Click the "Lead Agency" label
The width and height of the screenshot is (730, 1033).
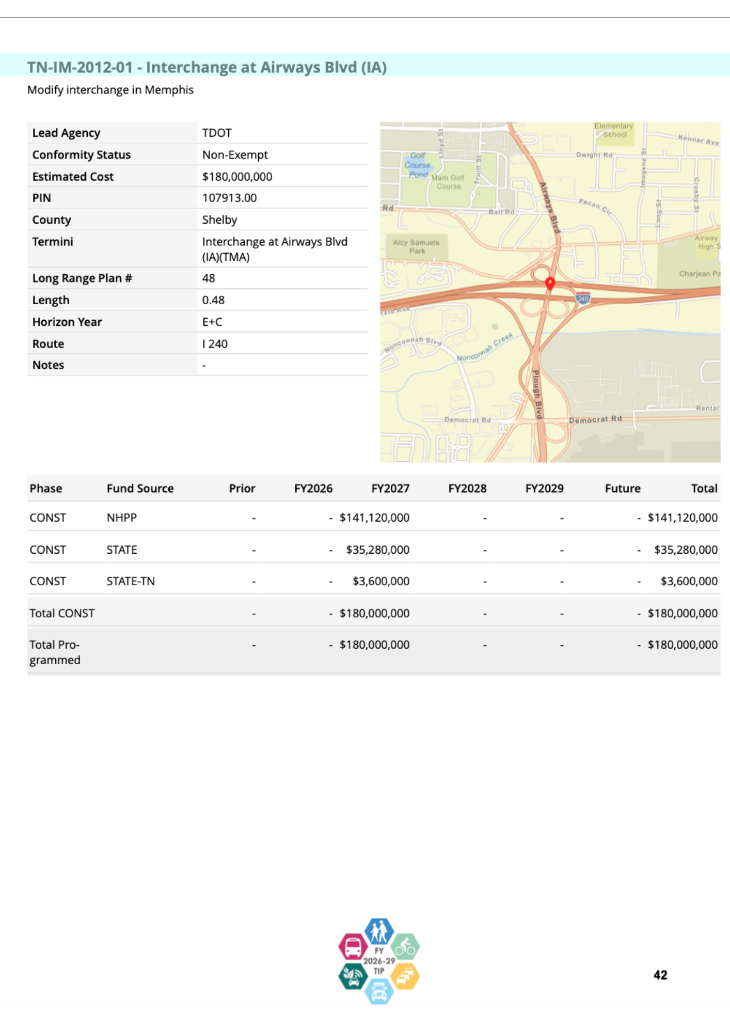coord(66,133)
